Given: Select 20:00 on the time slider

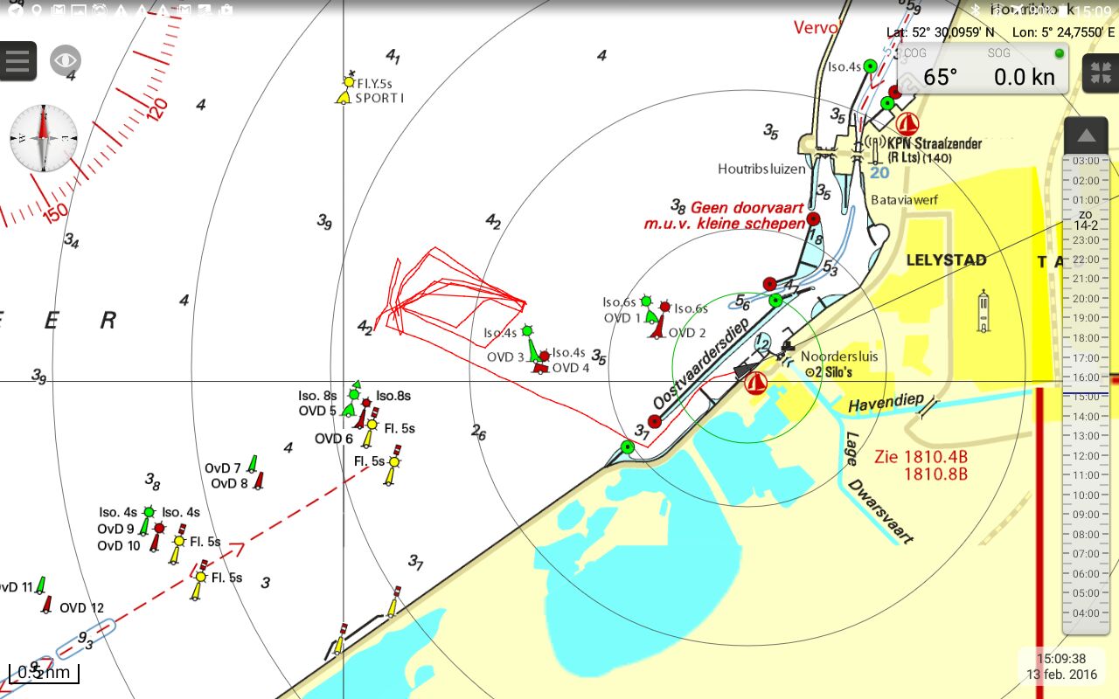Looking at the screenshot, I should 1086,298.
